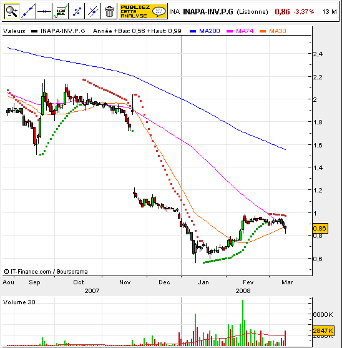The height and width of the screenshot is (348, 342).
Task: Select the trend line drawing tool
Action: [28, 11]
